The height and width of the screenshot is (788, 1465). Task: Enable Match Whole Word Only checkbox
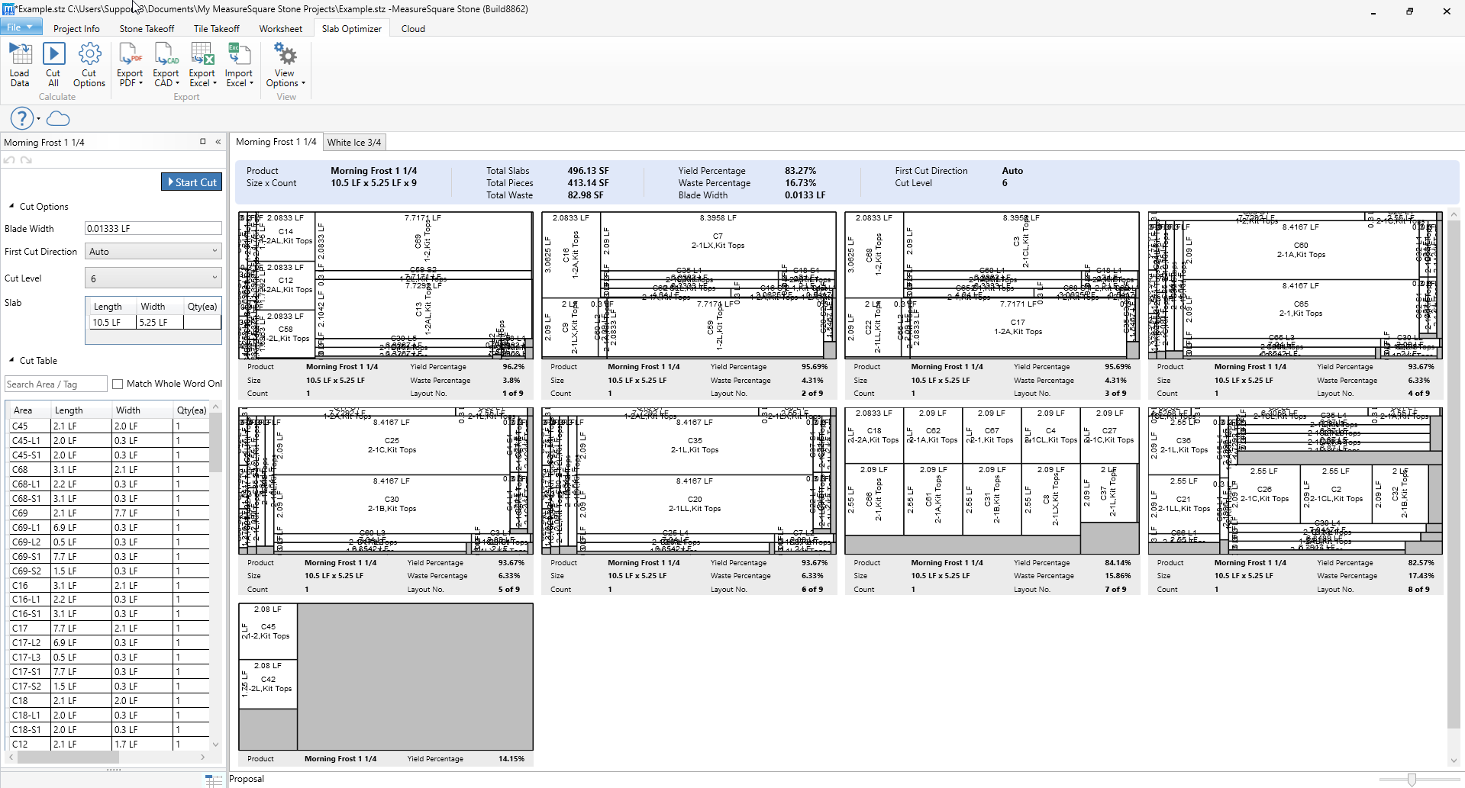[x=118, y=384]
